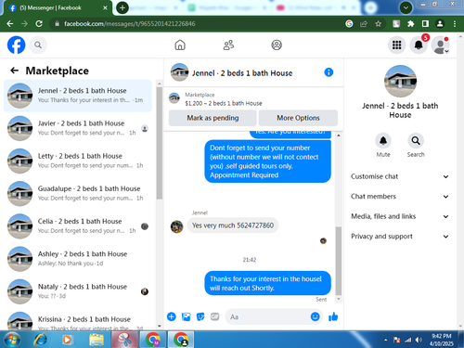
Task: Expand Privacy and support section
Action: pos(400,237)
